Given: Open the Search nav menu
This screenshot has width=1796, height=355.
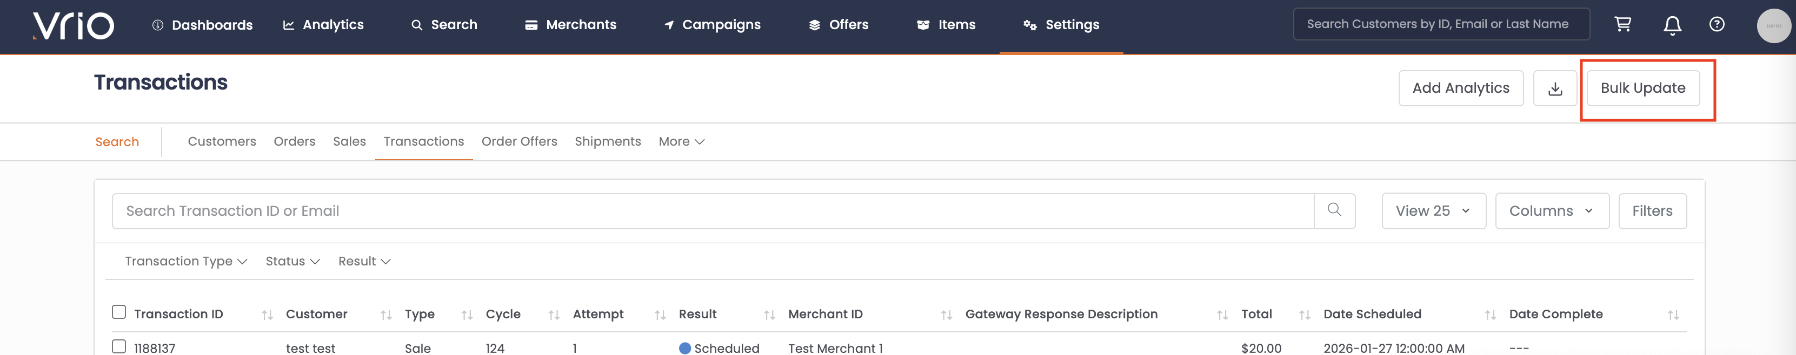Looking at the screenshot, I should point(444,25).
